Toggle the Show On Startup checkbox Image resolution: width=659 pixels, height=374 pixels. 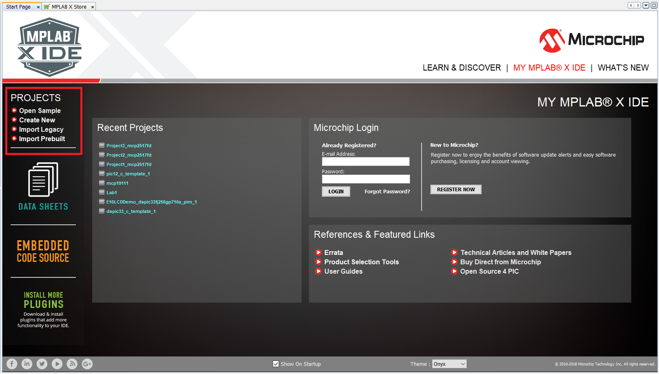pyautogui.click(x=276, y=364)
